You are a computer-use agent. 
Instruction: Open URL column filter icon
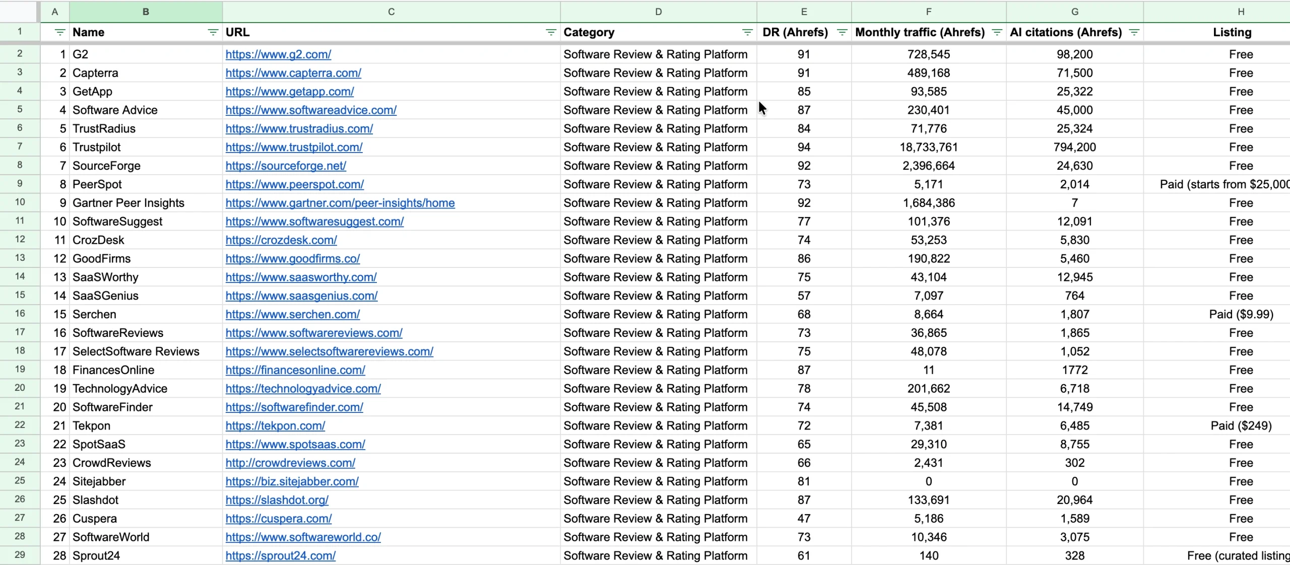pos(551,32)
